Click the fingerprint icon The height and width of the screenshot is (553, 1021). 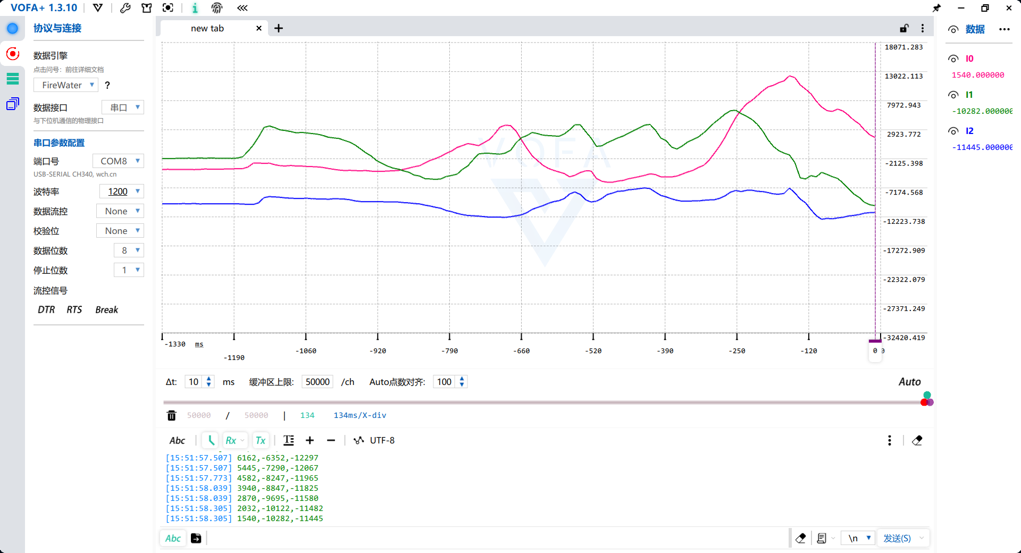pyautogui.click(x=217, y=8)
